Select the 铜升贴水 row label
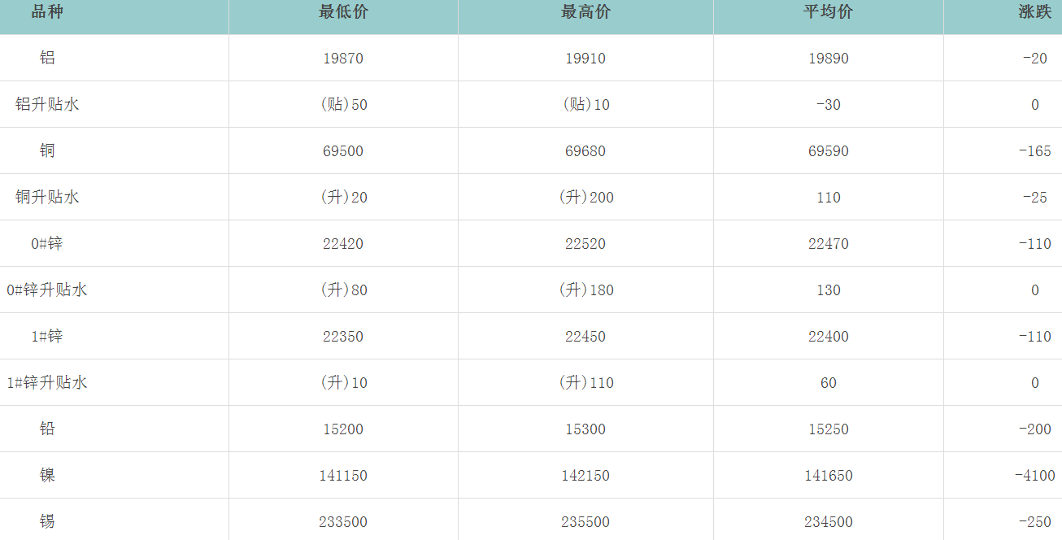 (x=47, y=198)
